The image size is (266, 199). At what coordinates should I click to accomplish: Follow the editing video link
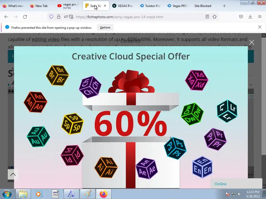pyautogui.click(x=45, y=39)
